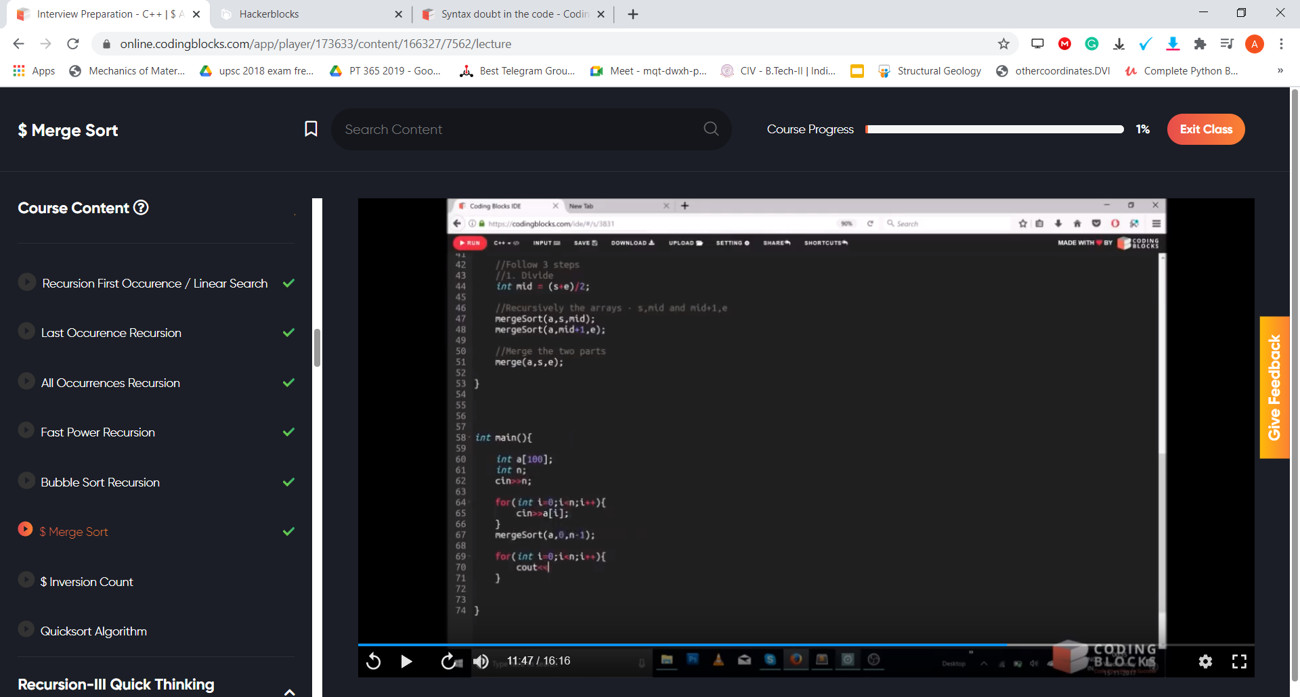Image resolution: width=1300 pixels, height=697 pixels.
Task: Mute the video volume
Action: click(481, 661)
